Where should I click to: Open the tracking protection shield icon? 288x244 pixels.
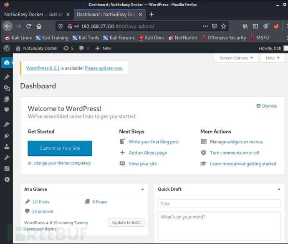(61, 26)
